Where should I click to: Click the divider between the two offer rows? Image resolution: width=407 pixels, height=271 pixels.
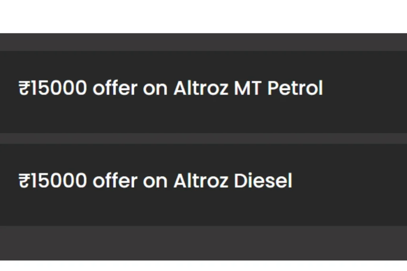click(203, 138)
